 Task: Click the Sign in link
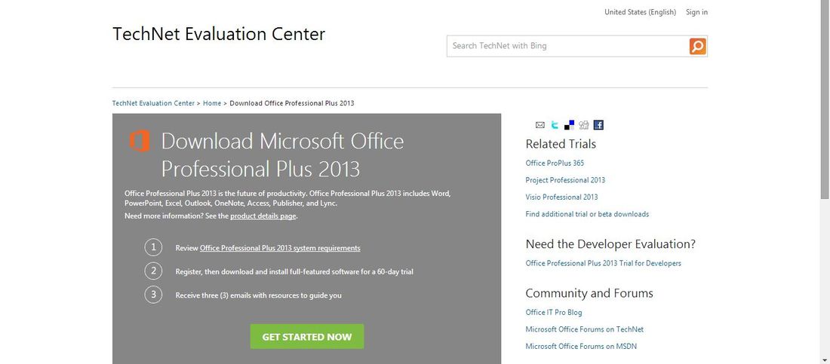click(x=696, y=12)
